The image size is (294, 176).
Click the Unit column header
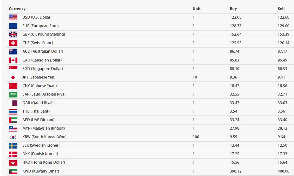(x=196, y=9)
